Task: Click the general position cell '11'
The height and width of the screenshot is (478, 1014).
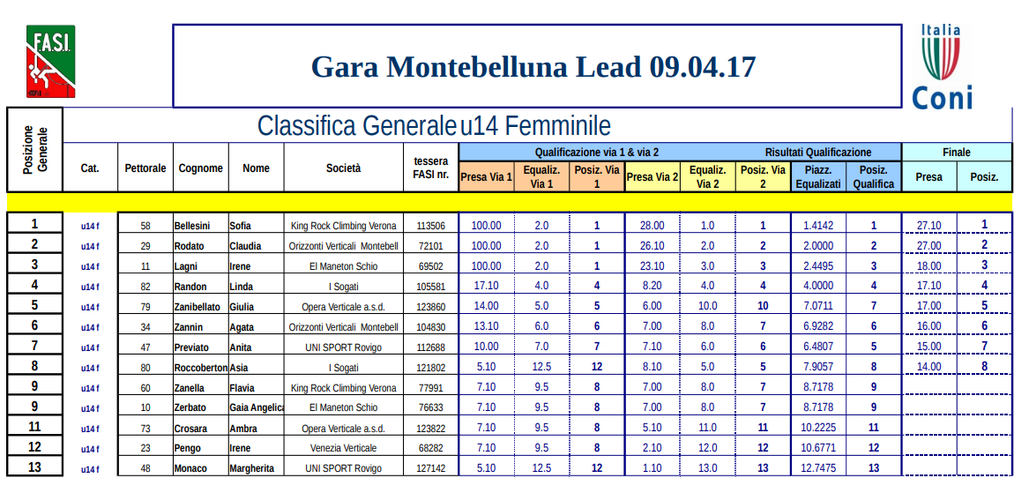Action: [35, 426]
